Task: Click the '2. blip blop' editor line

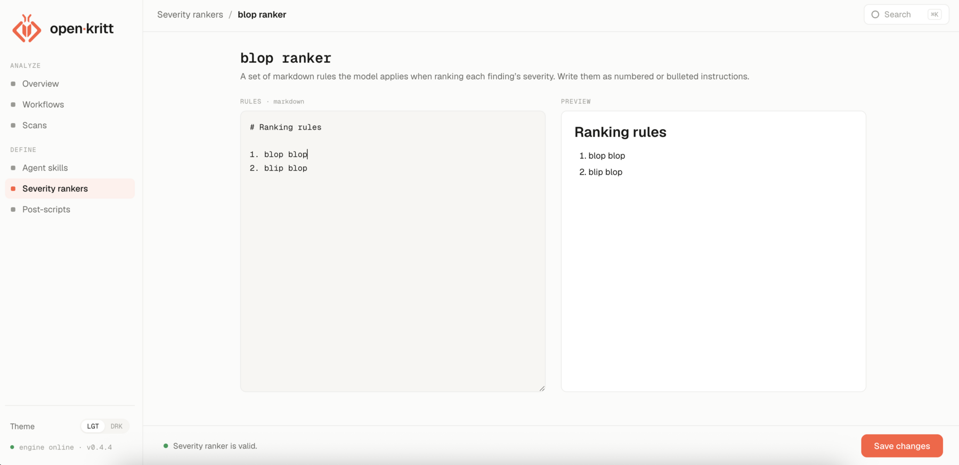Action: (x=278, y=168)
